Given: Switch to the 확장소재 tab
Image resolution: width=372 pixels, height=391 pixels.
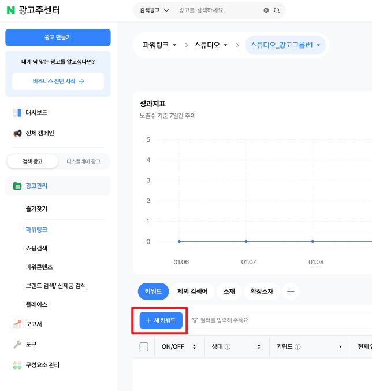Looking at the screenshot, I should tap(262, 292).
